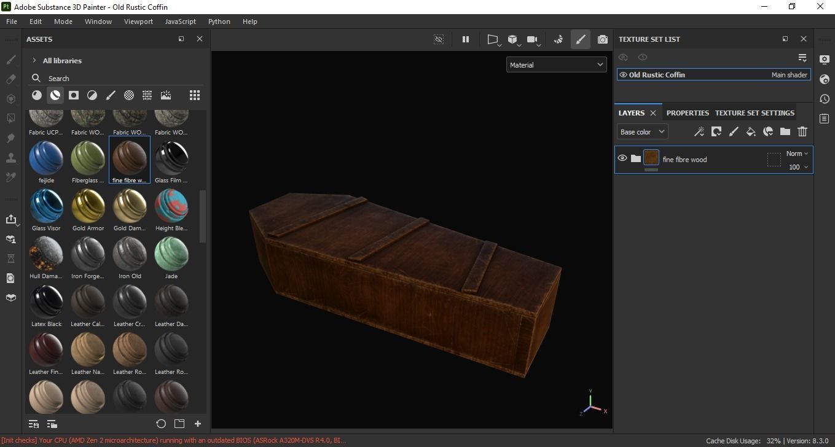
Task: Open the Base color channel dropdown
Action: pos(642,131)
